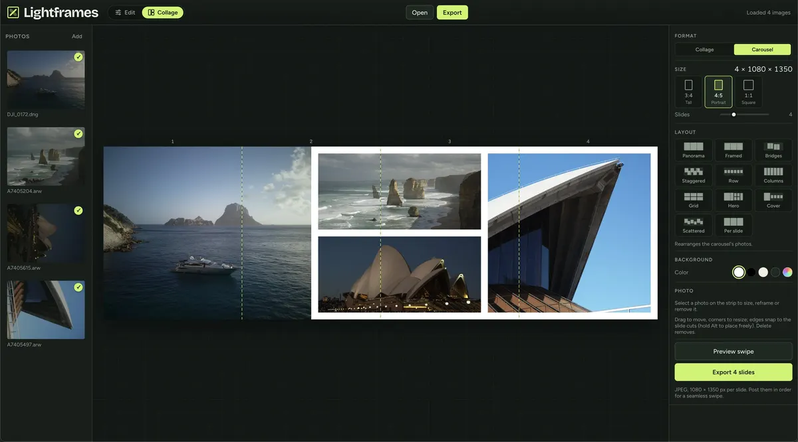
Task: Open the rainbow custom color picker
Action: pos(787,272)
